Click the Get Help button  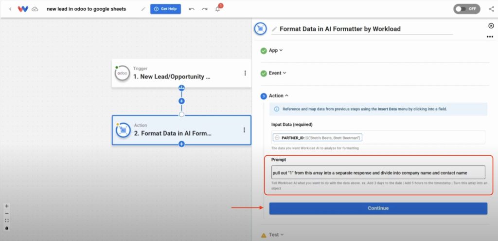[x=165, y=9]
